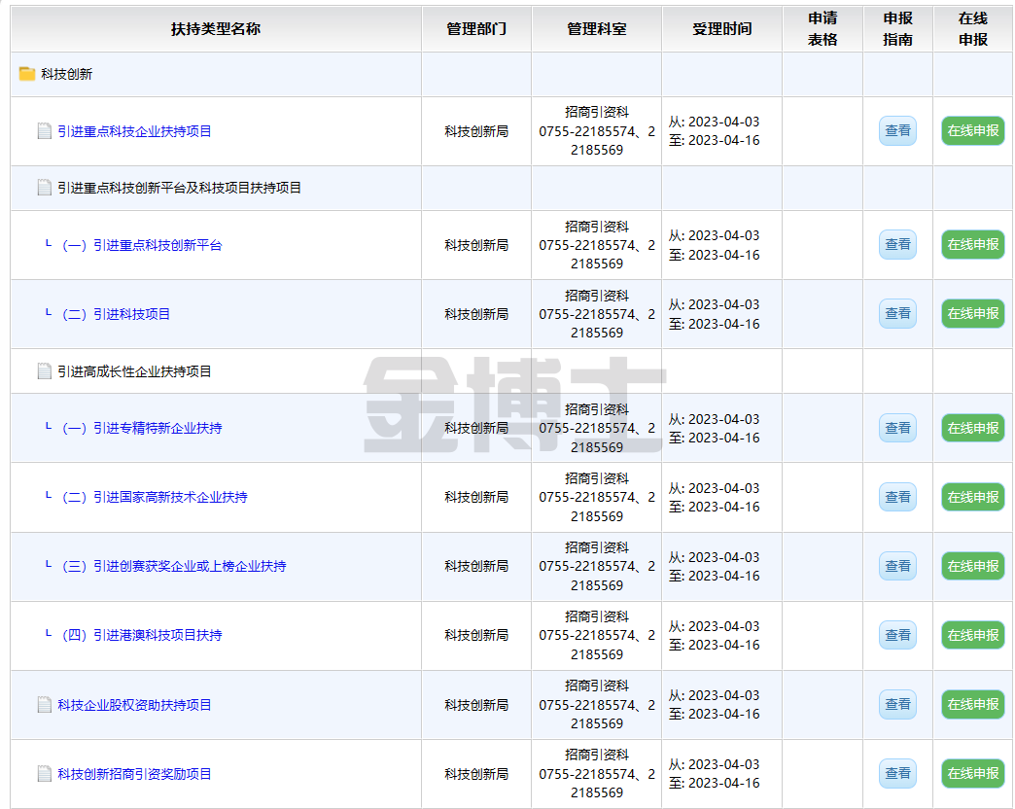Open （三）引进创赛获奖企业或上榜企业扶持 link
The width and height of the screenshot is (1015, 809).
tap(173, 566)
